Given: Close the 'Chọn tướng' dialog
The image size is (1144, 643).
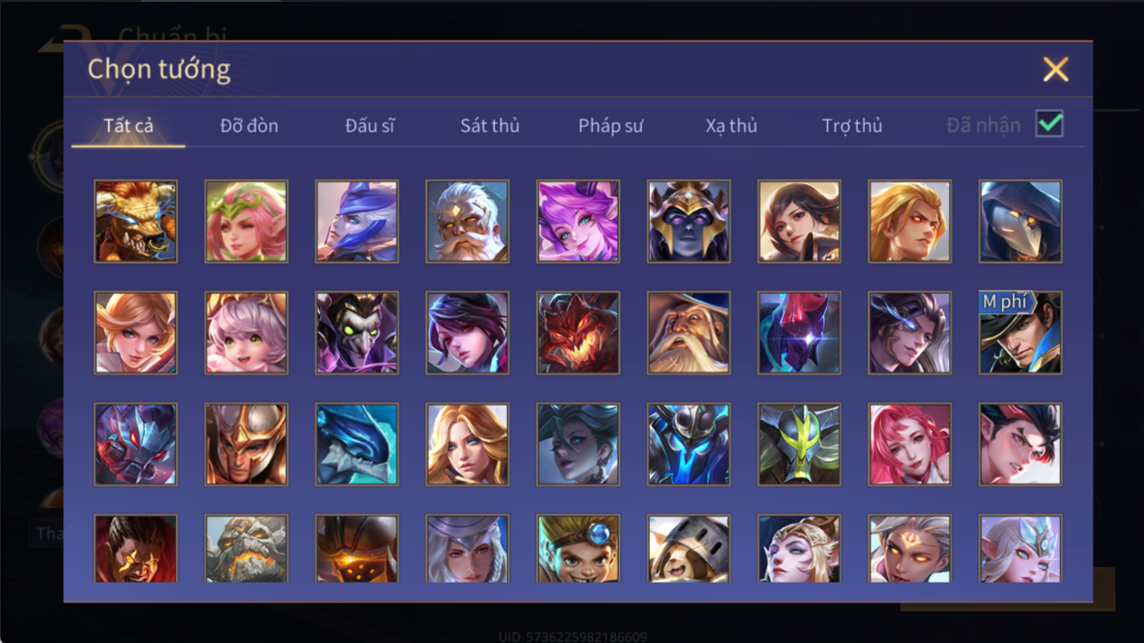Looking at the screenshot, I should (x=1056, y=70).
